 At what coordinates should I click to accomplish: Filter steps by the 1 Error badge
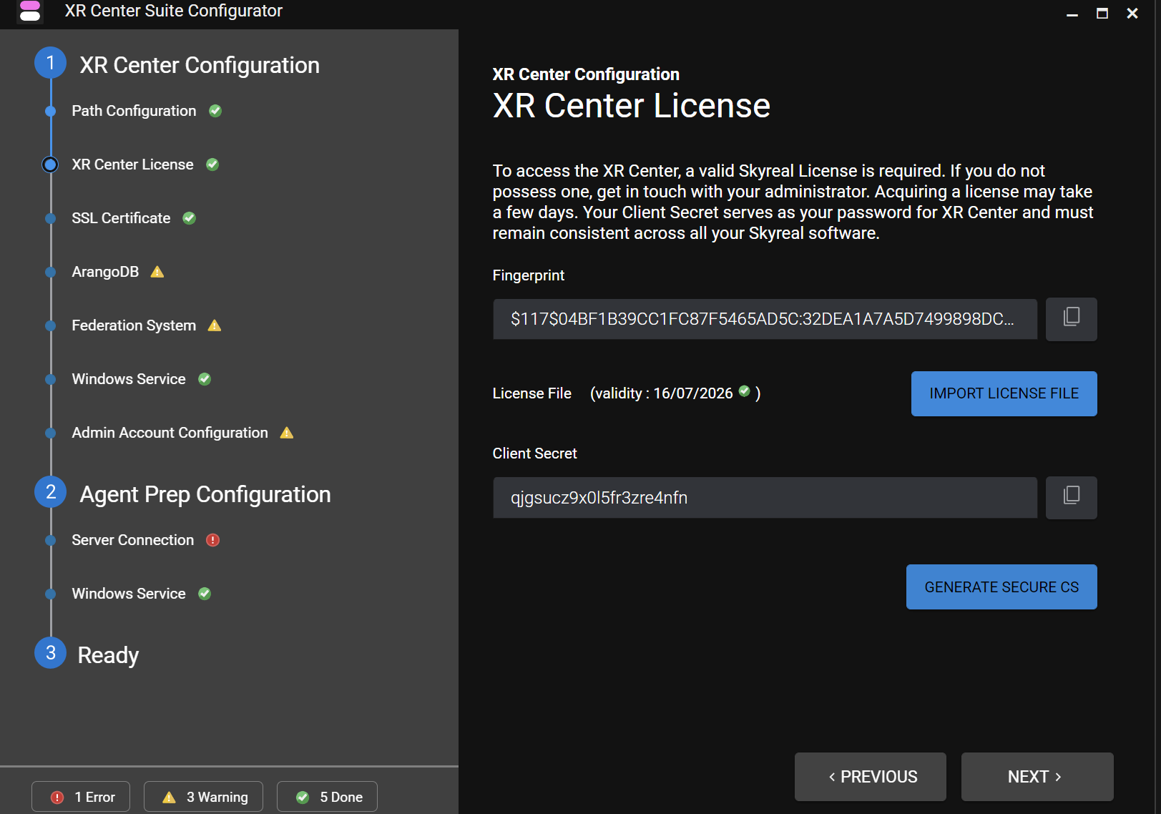tap(81, 797)
